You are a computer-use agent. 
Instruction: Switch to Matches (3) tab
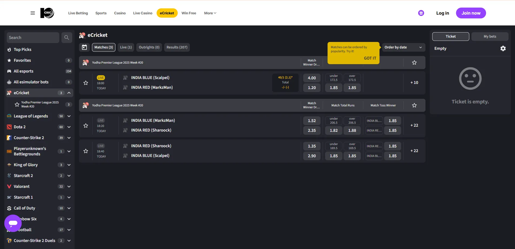pos(104,47)
